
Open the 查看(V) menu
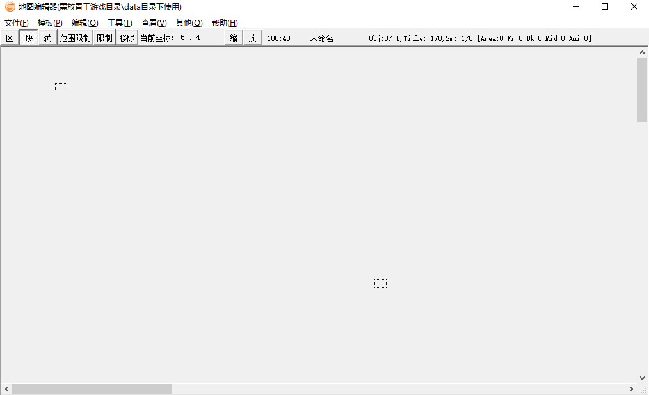[x=154, y=23]
